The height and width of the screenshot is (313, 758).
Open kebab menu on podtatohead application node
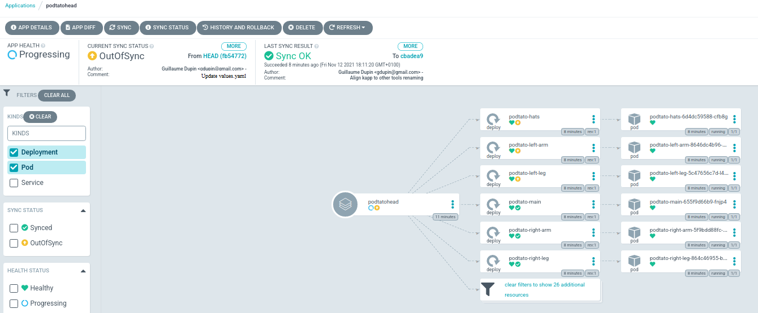click(453, 204)
